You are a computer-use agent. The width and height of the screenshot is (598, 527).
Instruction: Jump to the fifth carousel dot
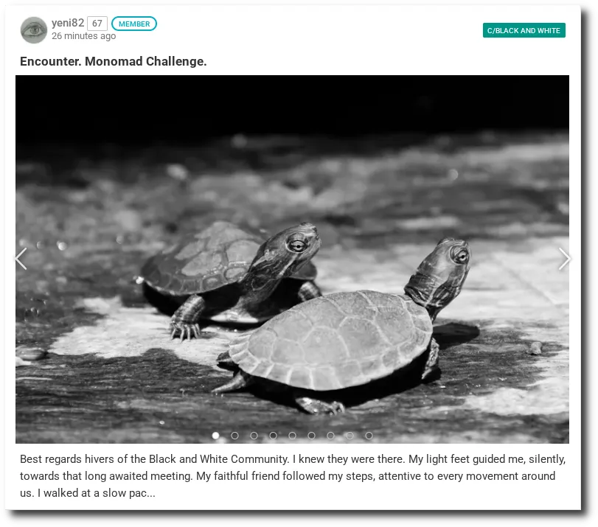(x=292, y=436)
